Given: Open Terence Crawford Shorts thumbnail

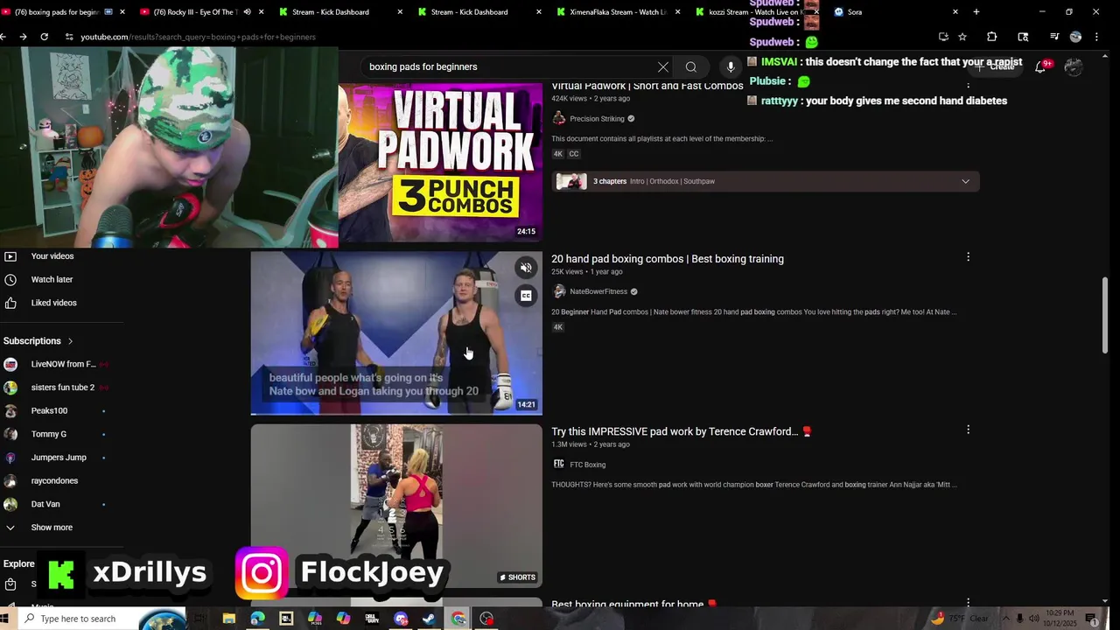Looking at the screenshot, I should (396, 506).
